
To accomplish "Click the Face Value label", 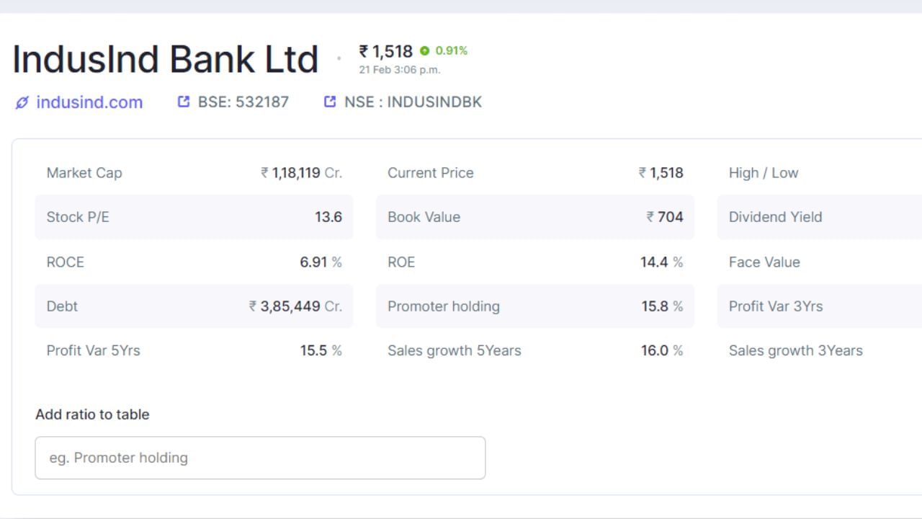I will click(764, 262).
